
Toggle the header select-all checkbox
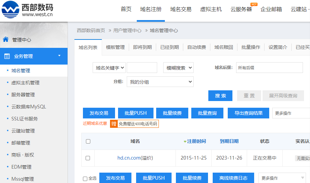(88, 141)
